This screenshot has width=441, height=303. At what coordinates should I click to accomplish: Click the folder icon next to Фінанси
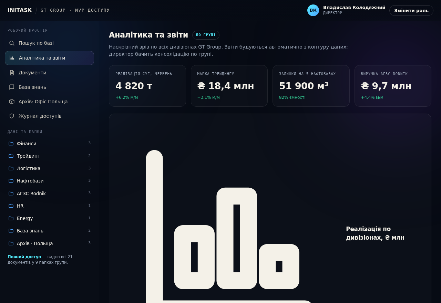[x=11, y=144]
